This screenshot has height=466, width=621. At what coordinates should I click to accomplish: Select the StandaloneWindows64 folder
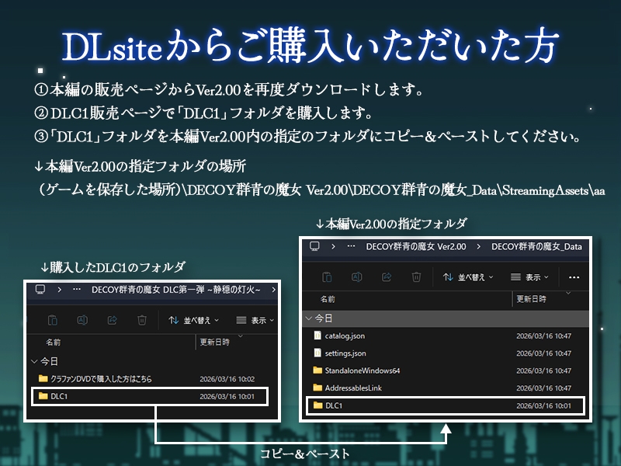(362, 370)
